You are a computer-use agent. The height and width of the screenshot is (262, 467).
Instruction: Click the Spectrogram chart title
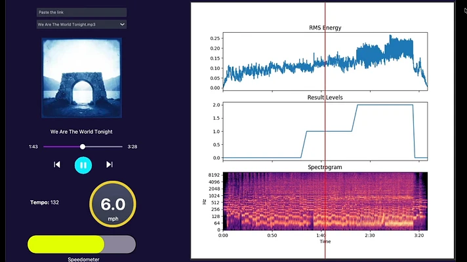pos(325,167)
